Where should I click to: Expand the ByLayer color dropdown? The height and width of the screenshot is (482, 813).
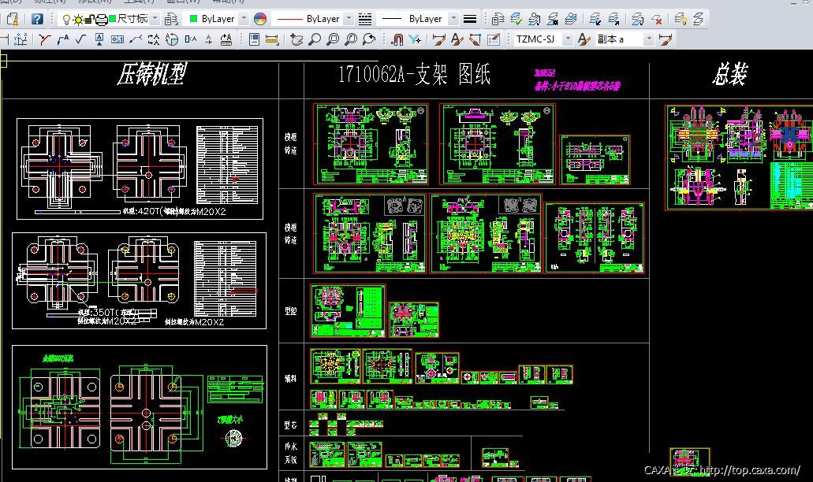[244, 18]
